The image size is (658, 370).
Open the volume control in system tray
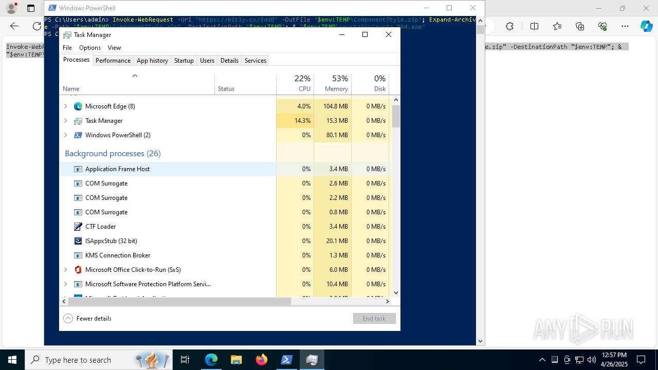592,360
